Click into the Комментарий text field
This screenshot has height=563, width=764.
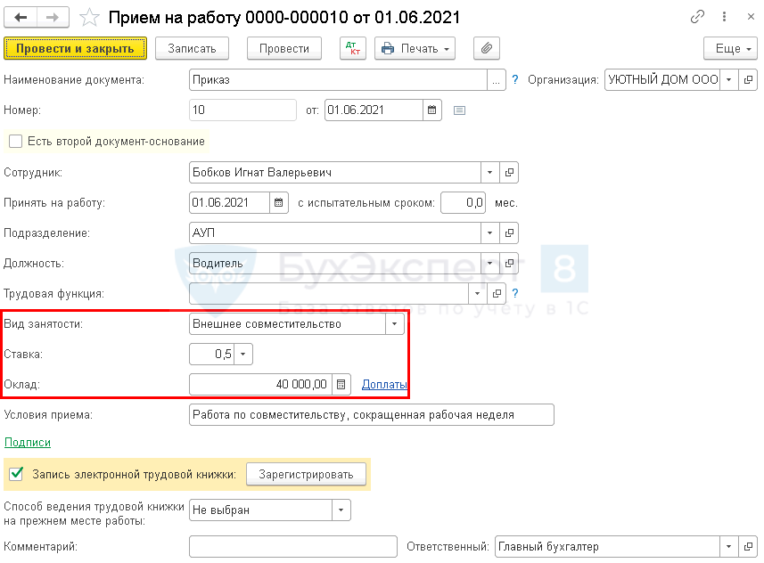[292, 546]
